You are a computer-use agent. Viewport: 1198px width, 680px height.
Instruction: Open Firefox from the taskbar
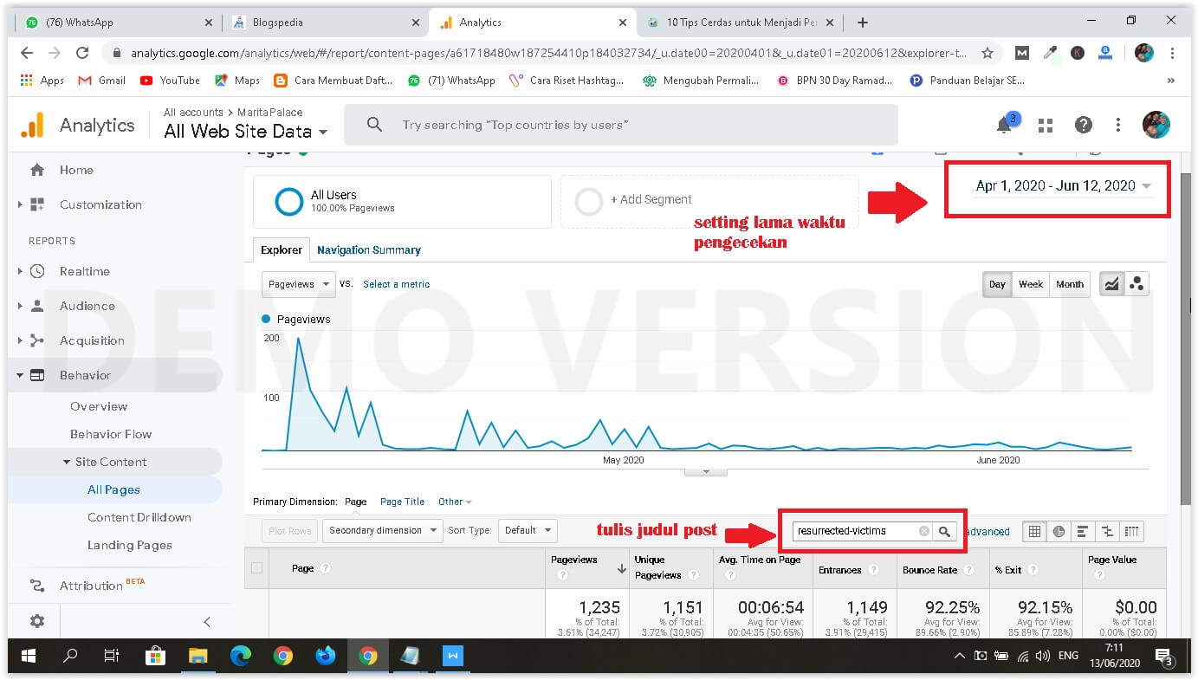(x=325, y=656)
